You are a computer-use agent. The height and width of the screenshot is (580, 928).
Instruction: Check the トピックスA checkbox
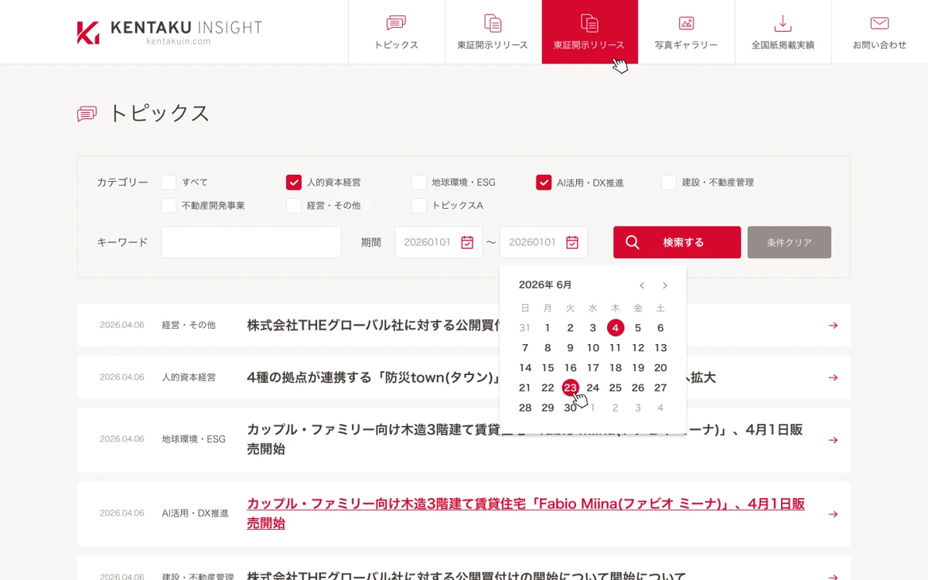(x=419, y=206)
